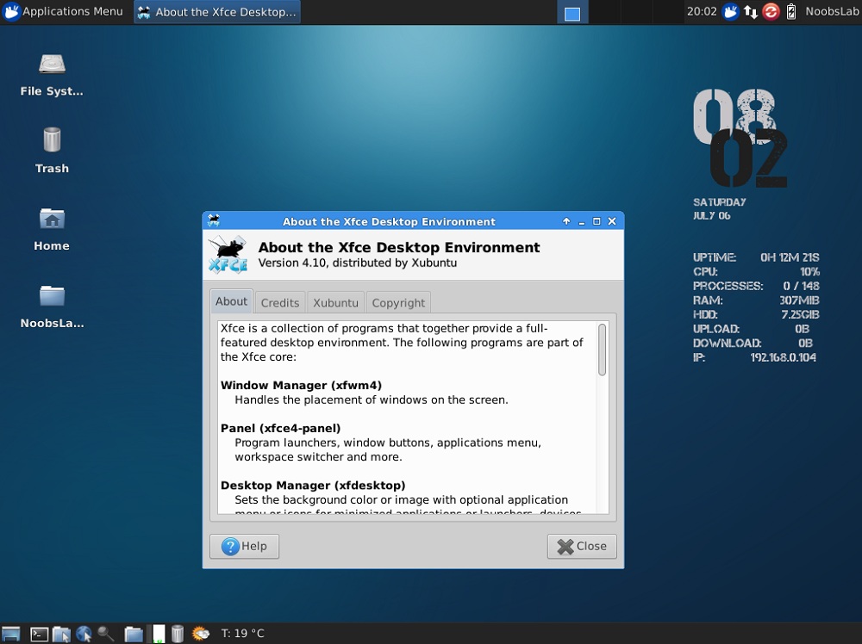The height and width of the screenshot is (644, 862).
Task: Open the plain folder icon in bottom panel
Action: pos(133,635)
